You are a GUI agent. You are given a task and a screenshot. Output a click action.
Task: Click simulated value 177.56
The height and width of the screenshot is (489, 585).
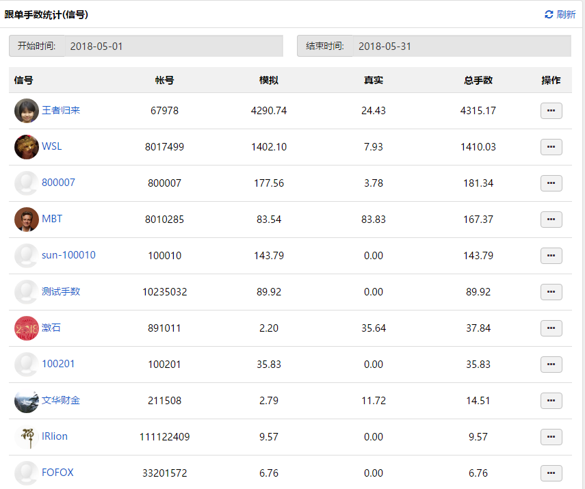click(269, 183)
